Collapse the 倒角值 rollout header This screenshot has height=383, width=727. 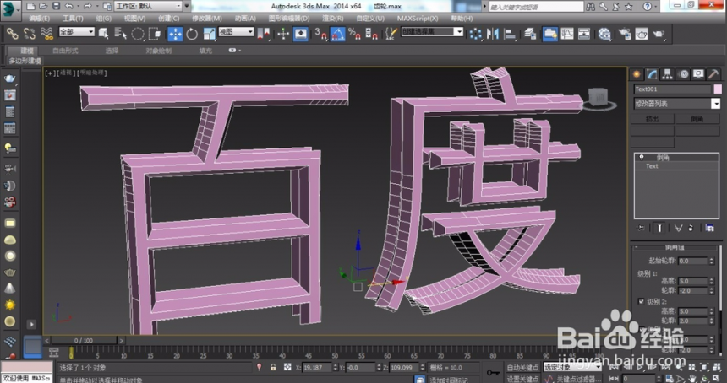pyautogui.click(x=675, y=248)
